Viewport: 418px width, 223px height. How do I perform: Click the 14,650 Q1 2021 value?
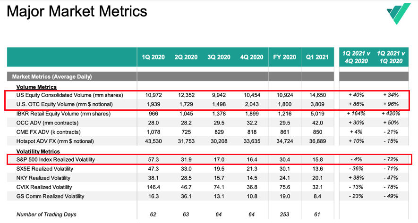[317, 95]
